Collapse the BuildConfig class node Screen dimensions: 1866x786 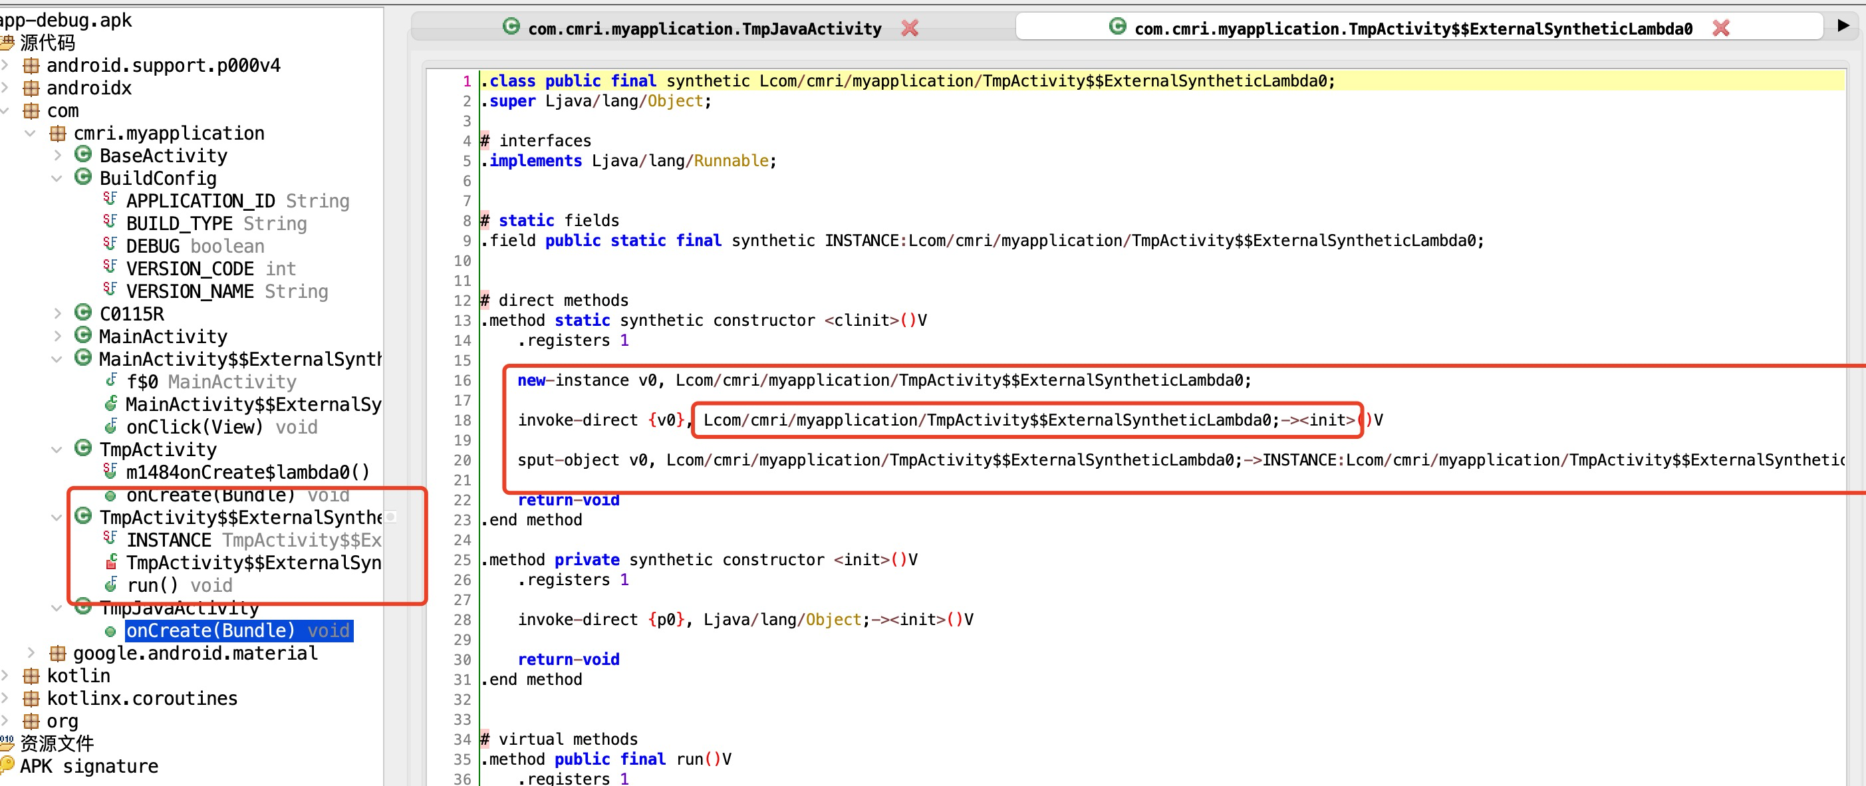pyautogui.click(x=57, y=178)
